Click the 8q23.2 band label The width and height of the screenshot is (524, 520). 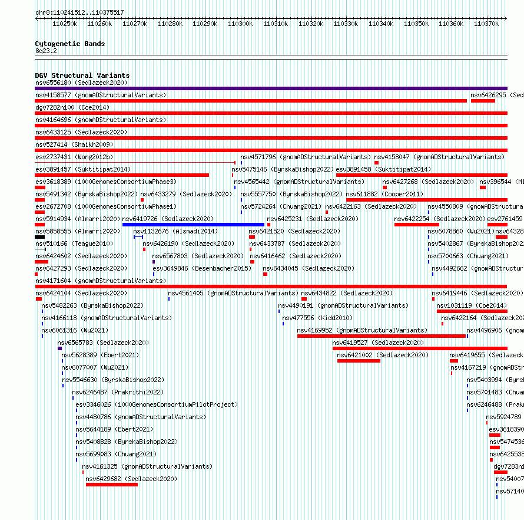[x=46, y=51]
